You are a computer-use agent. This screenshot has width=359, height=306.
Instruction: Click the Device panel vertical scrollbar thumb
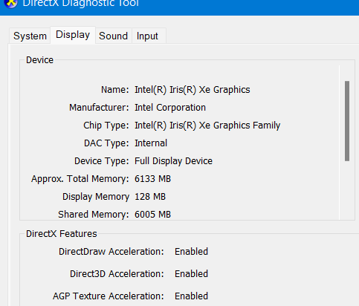point(347,121)
